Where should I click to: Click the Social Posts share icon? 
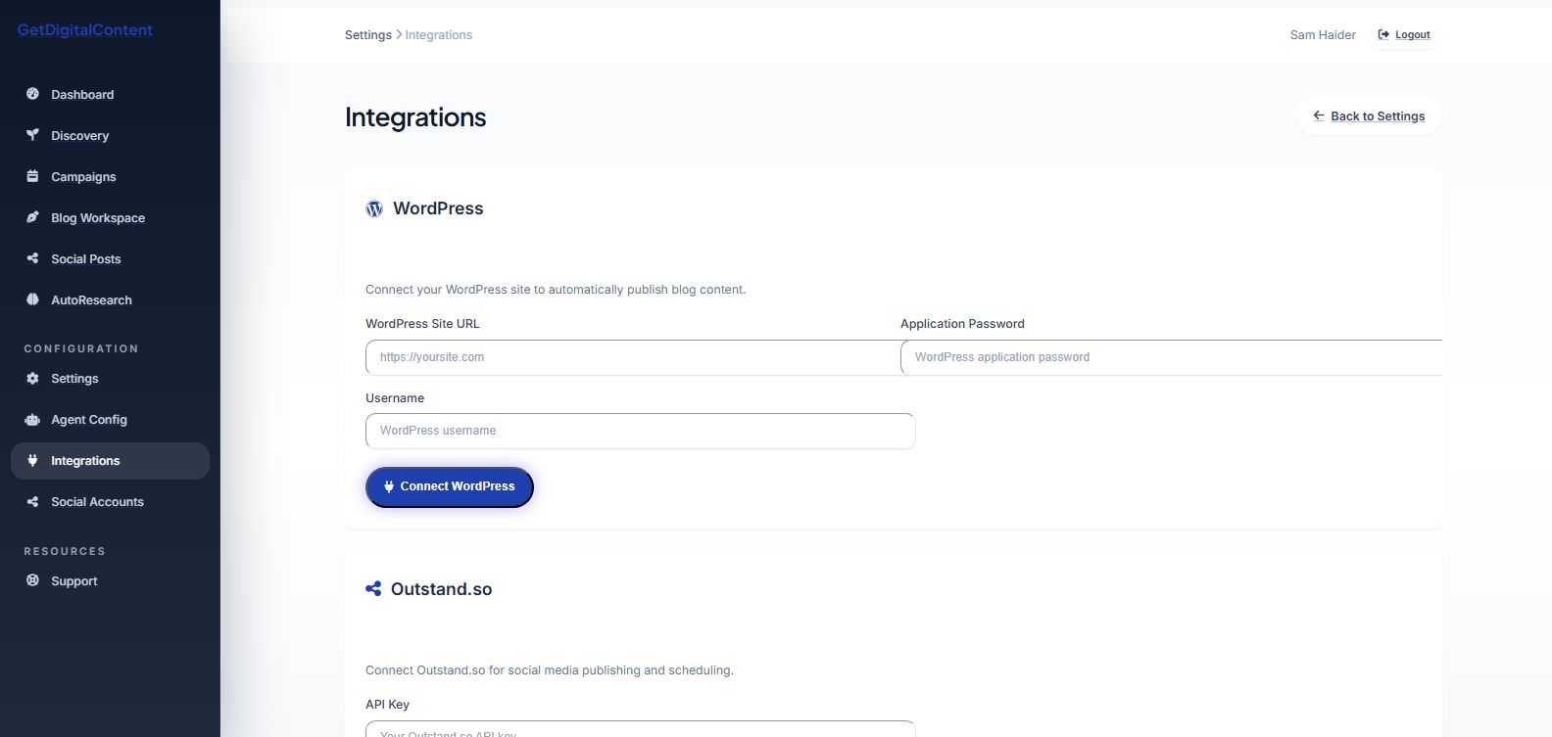pyautogui.click(x=32, y=258)
